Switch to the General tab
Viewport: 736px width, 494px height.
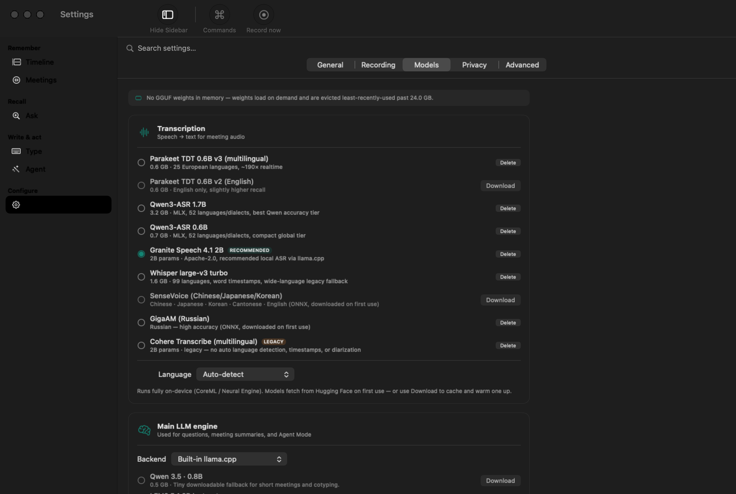[x=330, y=65]
